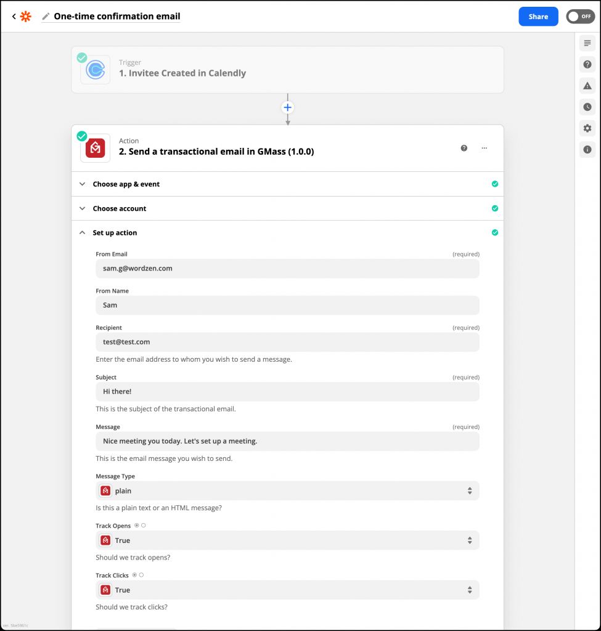Screen dimensions: 601x631
Task: Open Zap history via the clock icon
Action: click(x=587, y=107)
